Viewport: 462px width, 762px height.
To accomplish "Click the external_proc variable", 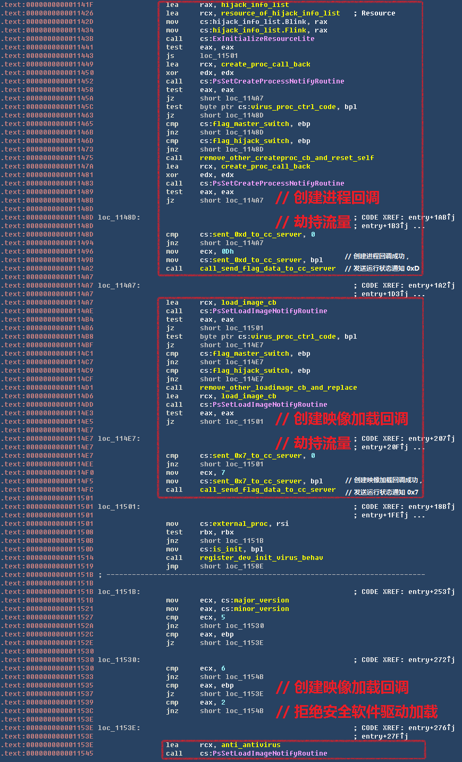I will tap(244, 524).
